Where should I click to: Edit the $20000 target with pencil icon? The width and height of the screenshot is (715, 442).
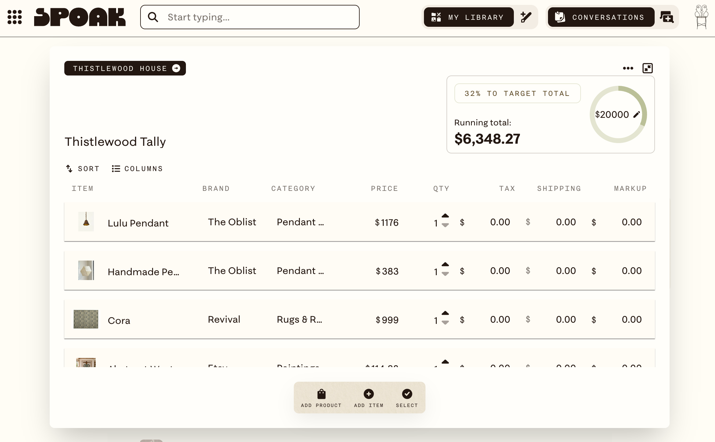[636, 114]
